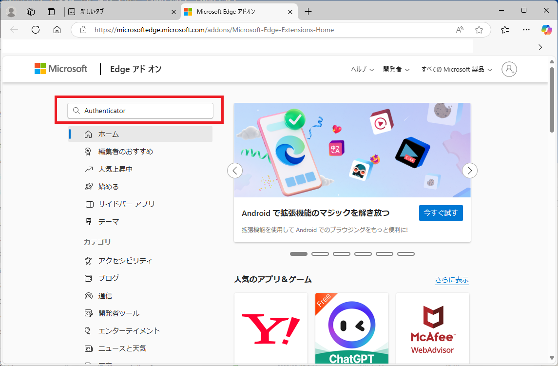This screenshot has width=558, height=366.
Task: Open the browser settings menu (three dots)
Action: click(526, 30)
